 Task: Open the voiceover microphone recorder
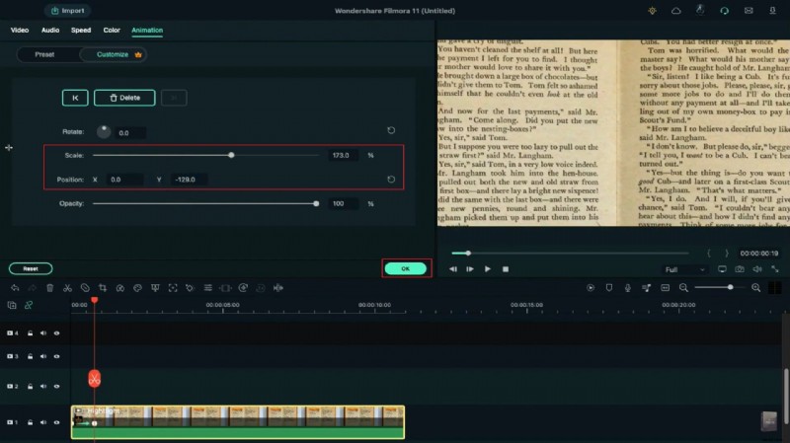(627, 288)
